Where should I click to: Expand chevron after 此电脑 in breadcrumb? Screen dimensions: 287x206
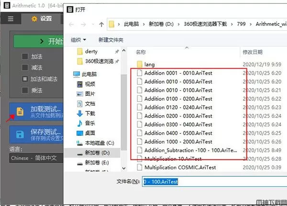pos(143,24)
